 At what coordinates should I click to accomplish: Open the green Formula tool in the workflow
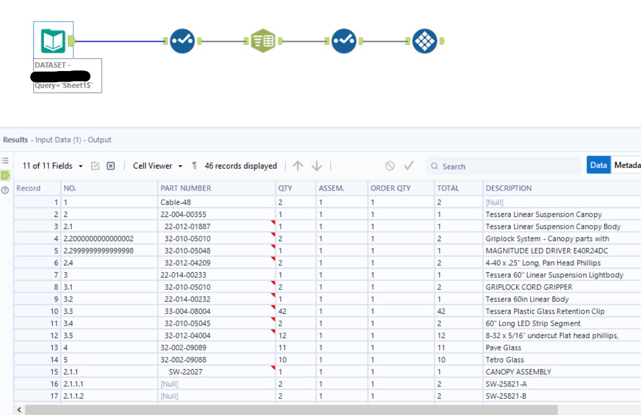tap(262, 40)
